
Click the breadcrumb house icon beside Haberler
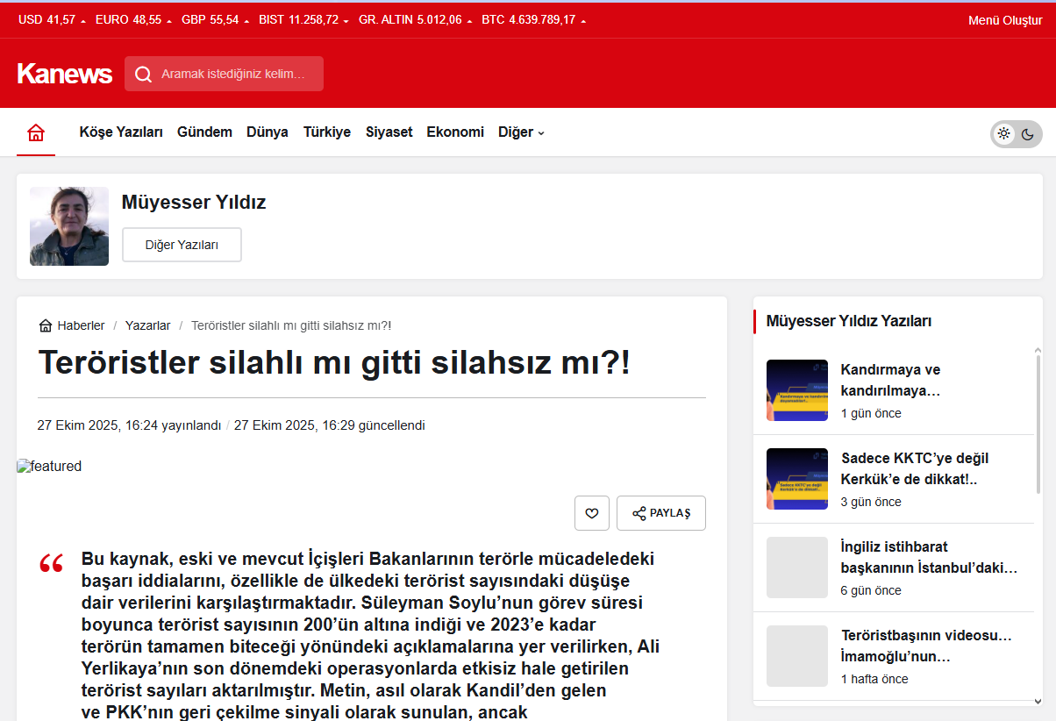pyautogui.click(x=46, y=325)
